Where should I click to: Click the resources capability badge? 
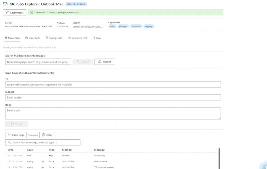pos(136,27)
